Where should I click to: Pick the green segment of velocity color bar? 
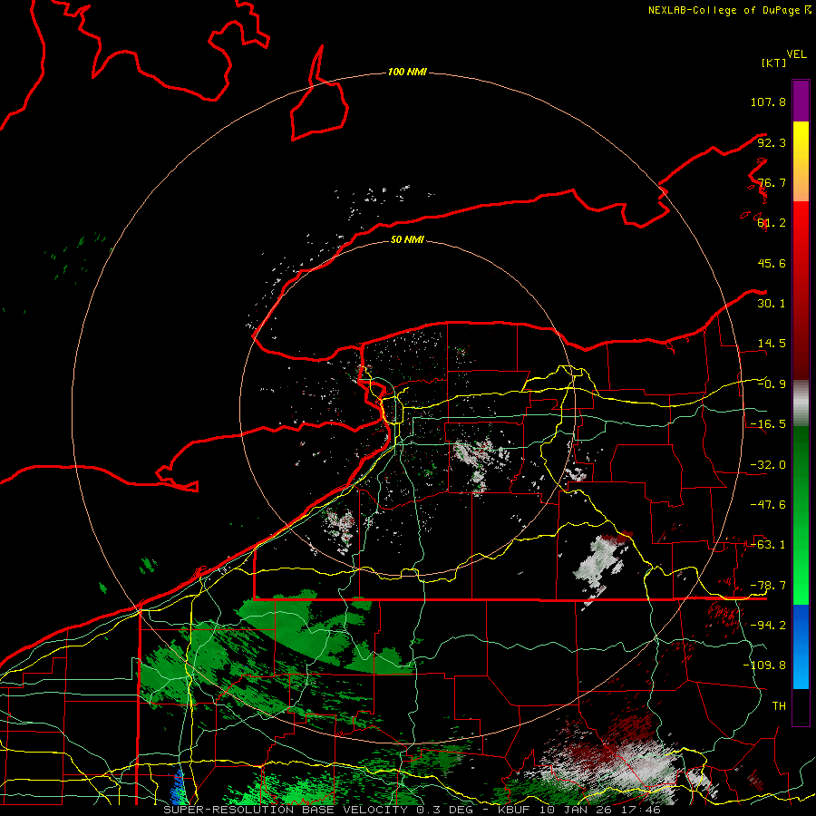coord(801,515)
